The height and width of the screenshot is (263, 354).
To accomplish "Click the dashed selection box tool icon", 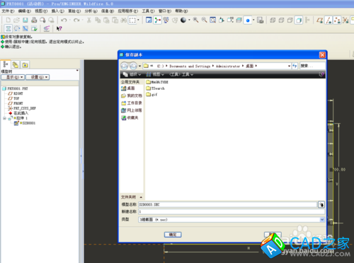I will (132, 21).
